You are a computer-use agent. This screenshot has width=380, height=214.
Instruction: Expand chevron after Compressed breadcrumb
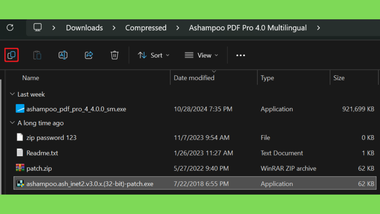178,28
